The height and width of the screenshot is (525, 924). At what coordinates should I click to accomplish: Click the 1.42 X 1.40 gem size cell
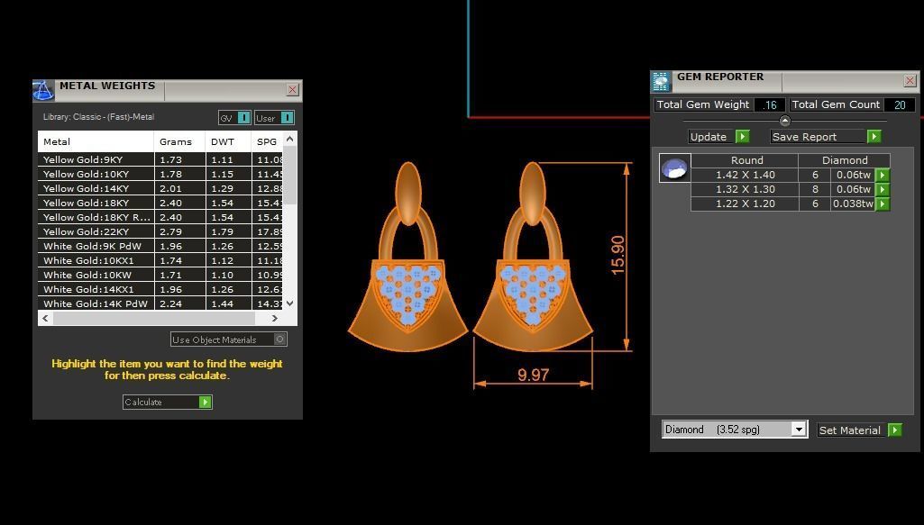pos(745,175)
